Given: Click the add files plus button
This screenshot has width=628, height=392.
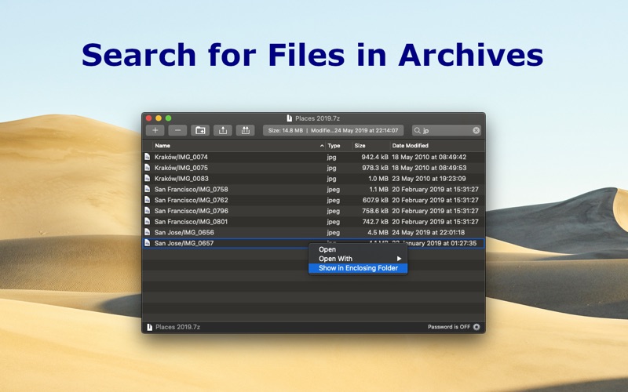Looking at the screenshot, I should (155, 130).
